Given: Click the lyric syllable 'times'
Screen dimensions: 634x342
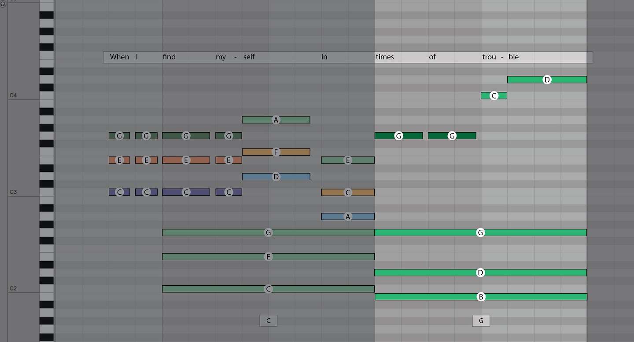Looking at the screenshot, I should [385, 57].
